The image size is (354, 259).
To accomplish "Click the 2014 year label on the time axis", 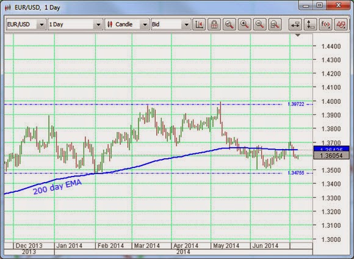I will pos(183,252).
